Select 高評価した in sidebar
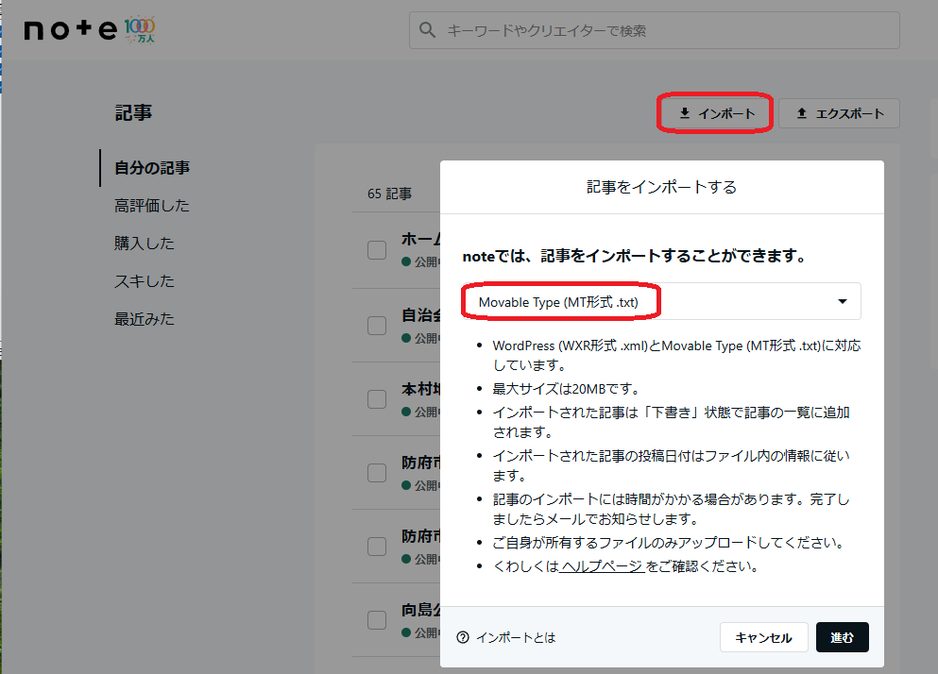 pyautogui.click(x=152, y=206)
